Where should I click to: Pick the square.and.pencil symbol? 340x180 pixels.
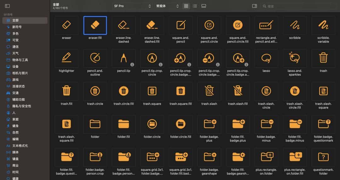click(181, 25)
